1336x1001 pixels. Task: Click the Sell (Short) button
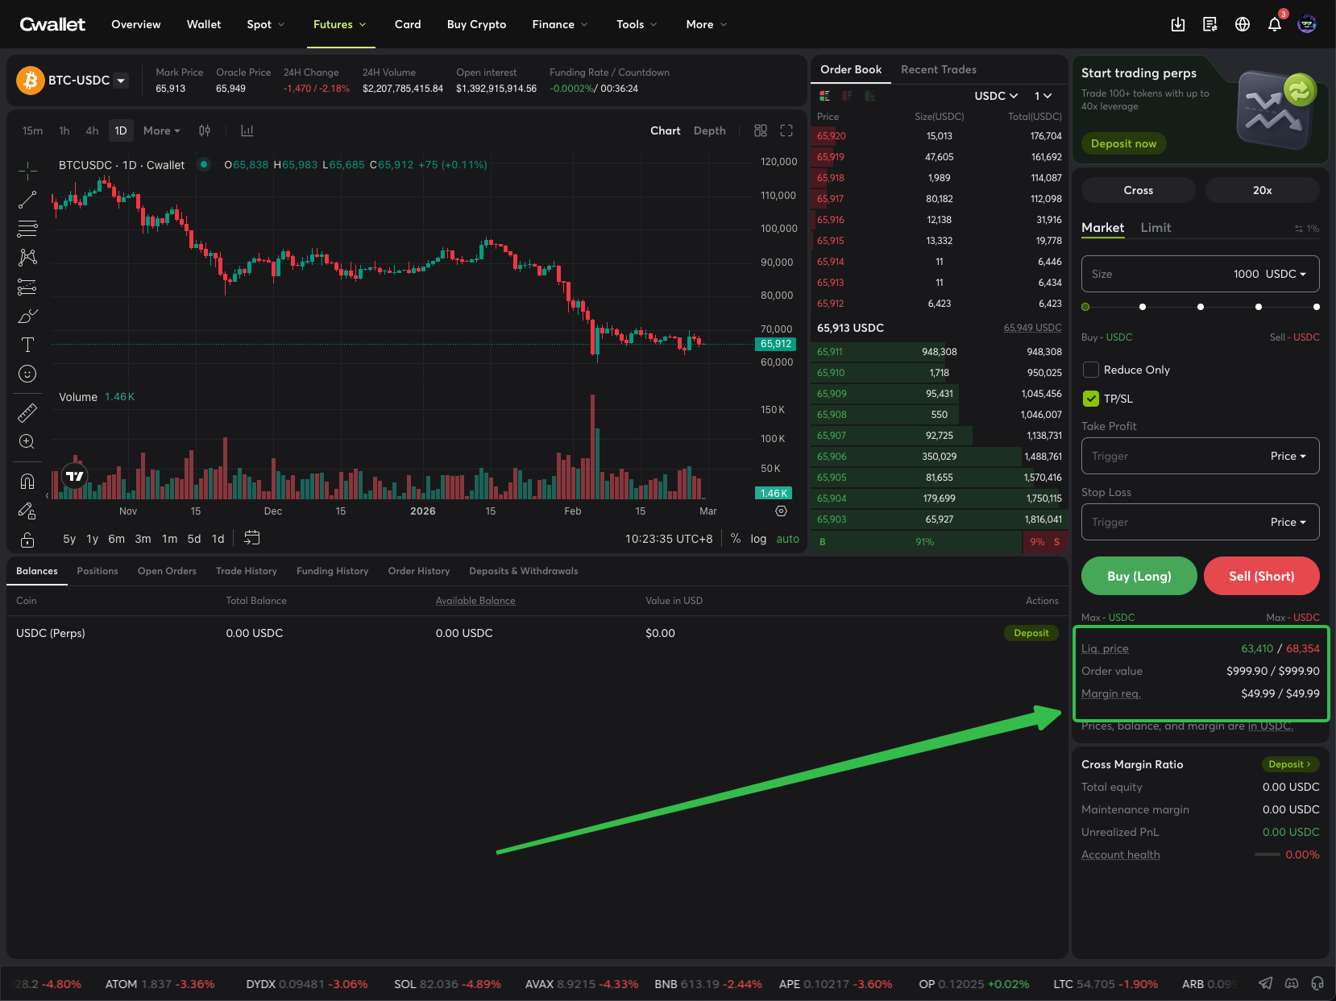[x=1261, y=576]
